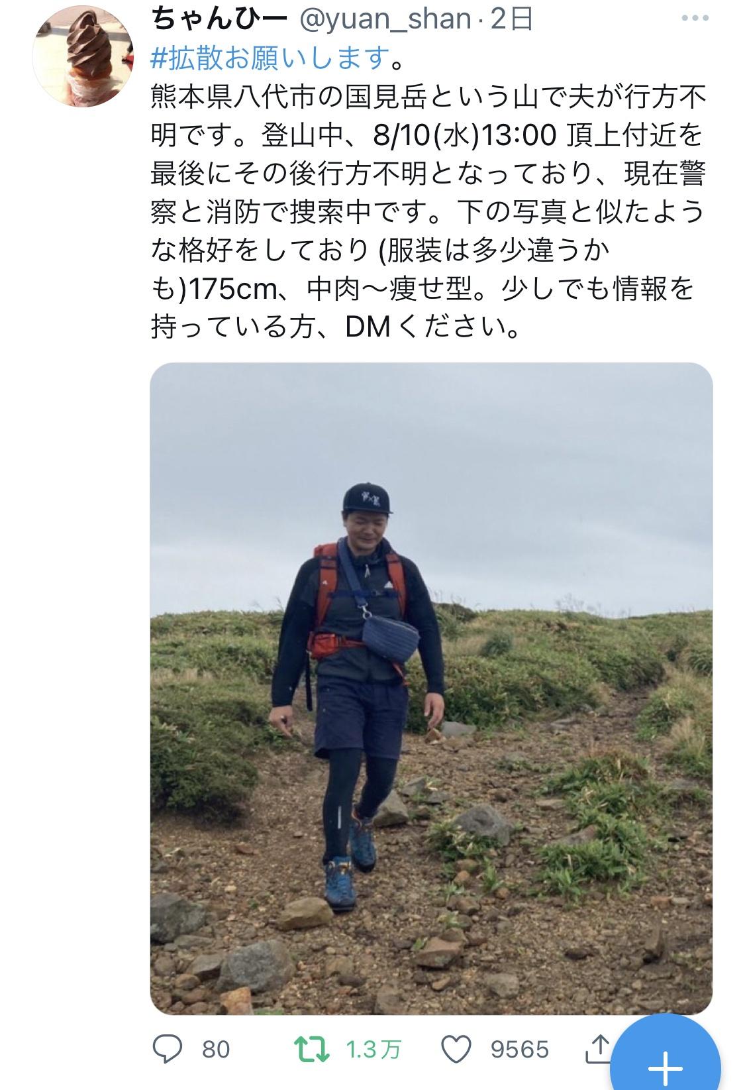Viewport: 745px width, 1090px height.
Task: Tap the tweet line with 8/10(水)13:00
Action: [426, 136]
